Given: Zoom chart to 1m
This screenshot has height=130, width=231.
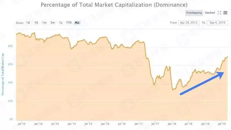Looking at the screenshot, I should (44, 23).
